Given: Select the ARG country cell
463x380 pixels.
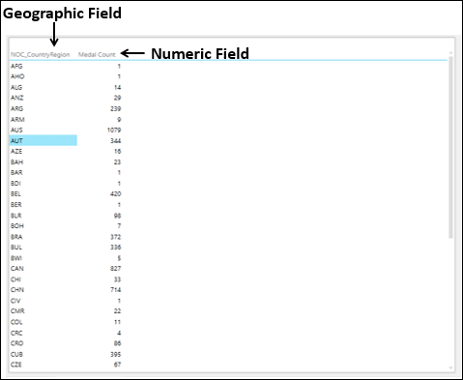Looking at the screenshot, I should point(16,108).
